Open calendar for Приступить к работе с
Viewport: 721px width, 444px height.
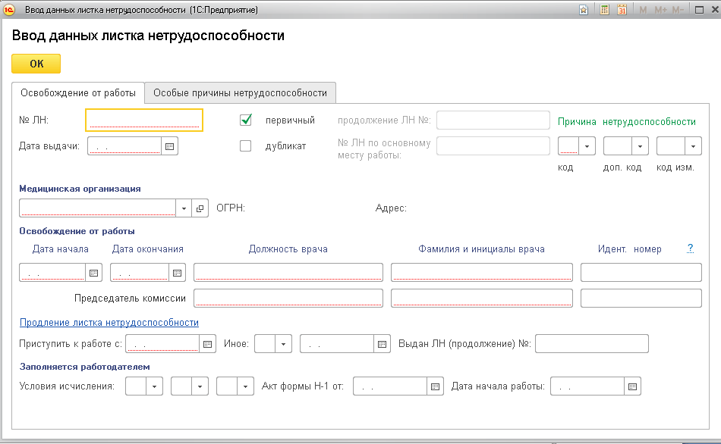(x=208, y=345)
